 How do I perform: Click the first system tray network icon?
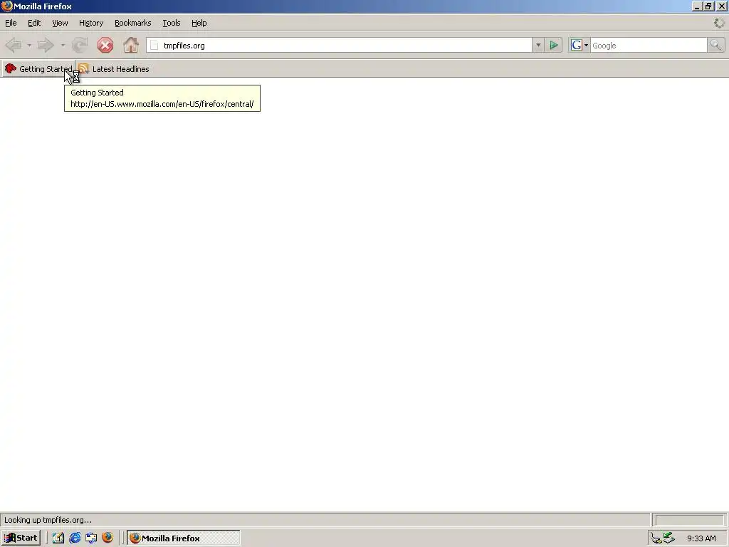[656, 538]
